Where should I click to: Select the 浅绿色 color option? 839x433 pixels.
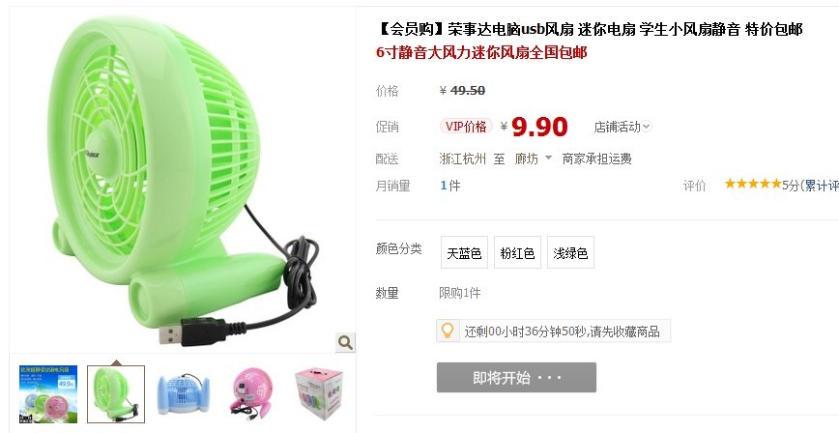(x=570, y=252)
